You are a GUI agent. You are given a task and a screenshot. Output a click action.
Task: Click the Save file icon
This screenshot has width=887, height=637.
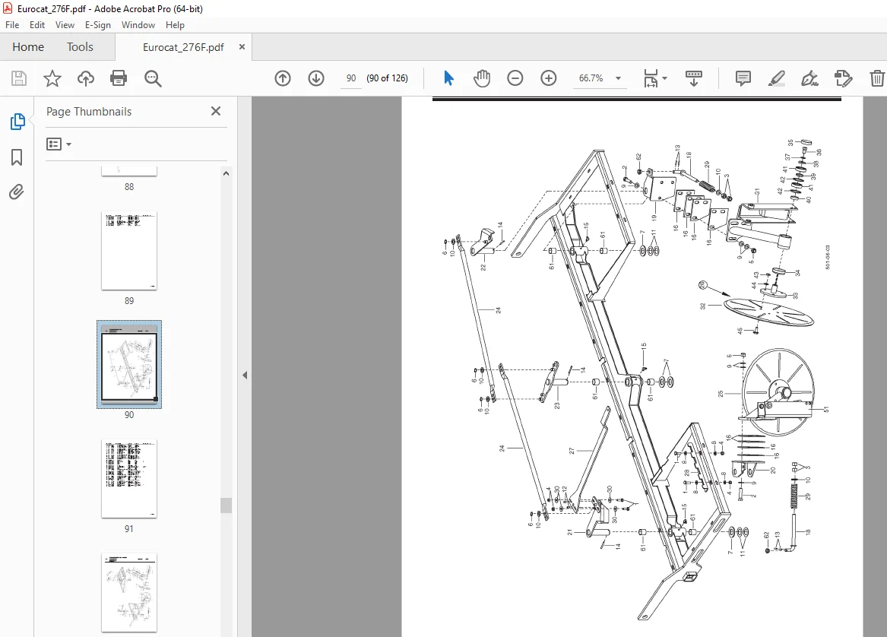click(x=19, y=78)
